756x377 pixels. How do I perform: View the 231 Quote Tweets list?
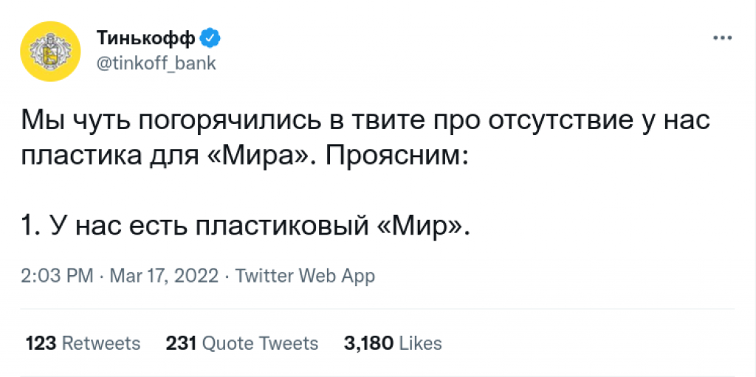242,344
